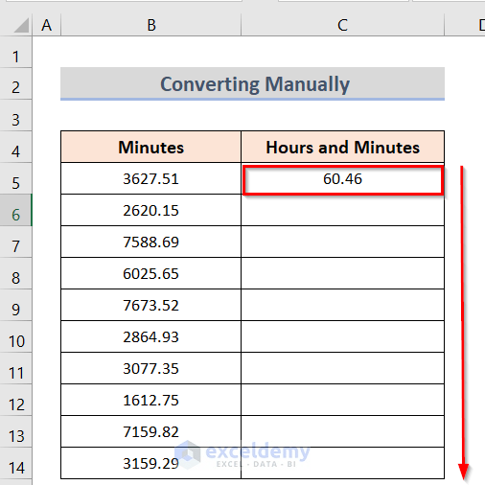Viewport: 485px width, 485px height.
Task: Select cell containing 1612.75
Action: (151, 400)
